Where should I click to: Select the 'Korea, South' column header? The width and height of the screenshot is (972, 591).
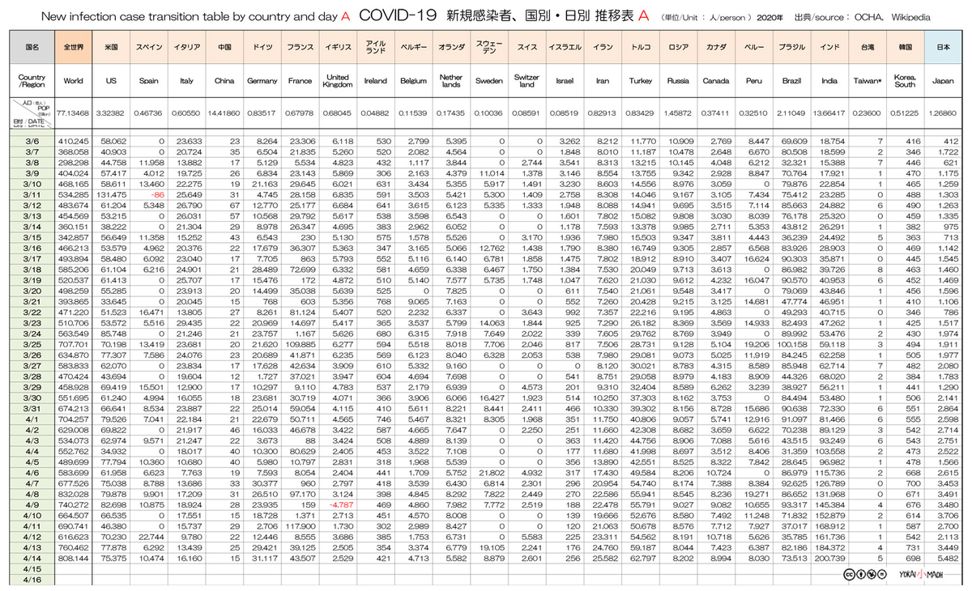[905, 82]
